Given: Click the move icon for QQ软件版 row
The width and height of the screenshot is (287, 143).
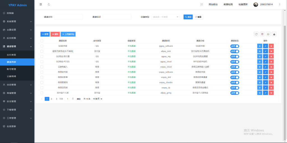Looking at the screenshot, I should point(260,46).
